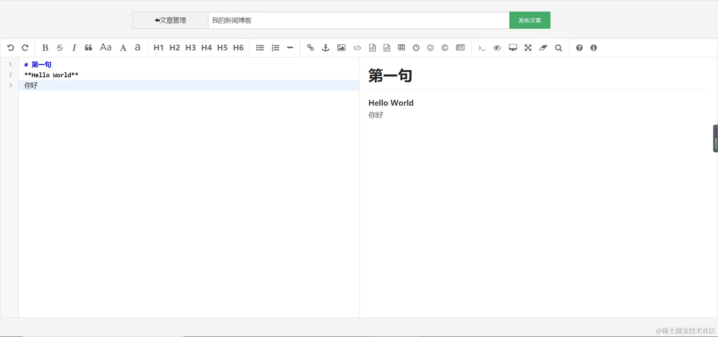The height and width of the screenshot is (337, 718).
Task: Insert inline code
Action: (358, 48)
